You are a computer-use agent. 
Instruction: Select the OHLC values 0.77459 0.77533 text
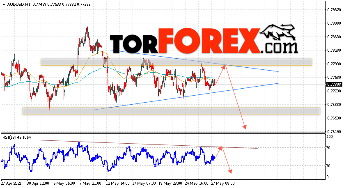click(46, 5)
